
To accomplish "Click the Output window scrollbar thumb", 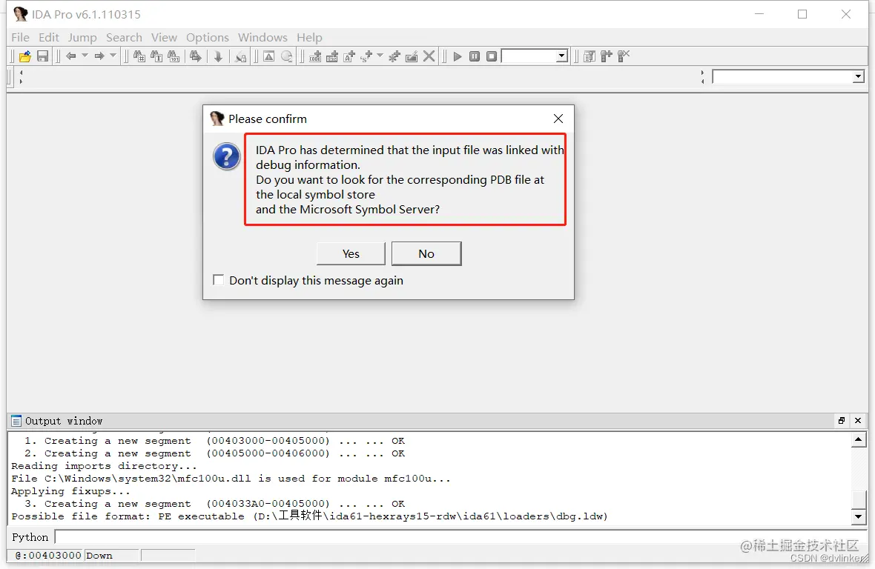I will [x=858, y=499].
